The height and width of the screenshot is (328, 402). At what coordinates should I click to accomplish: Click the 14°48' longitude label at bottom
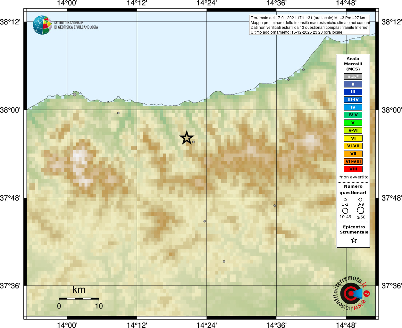pos(346,325)
